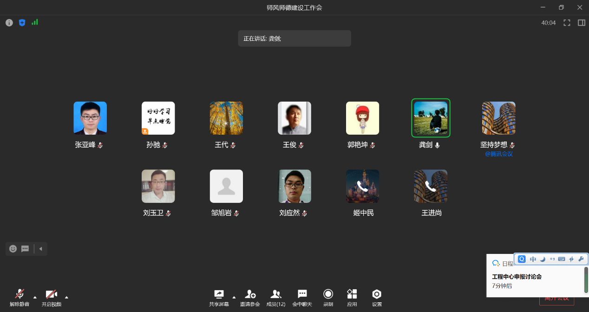Open the blue security shield icon
589x312 pixels.
coord(22,23)
